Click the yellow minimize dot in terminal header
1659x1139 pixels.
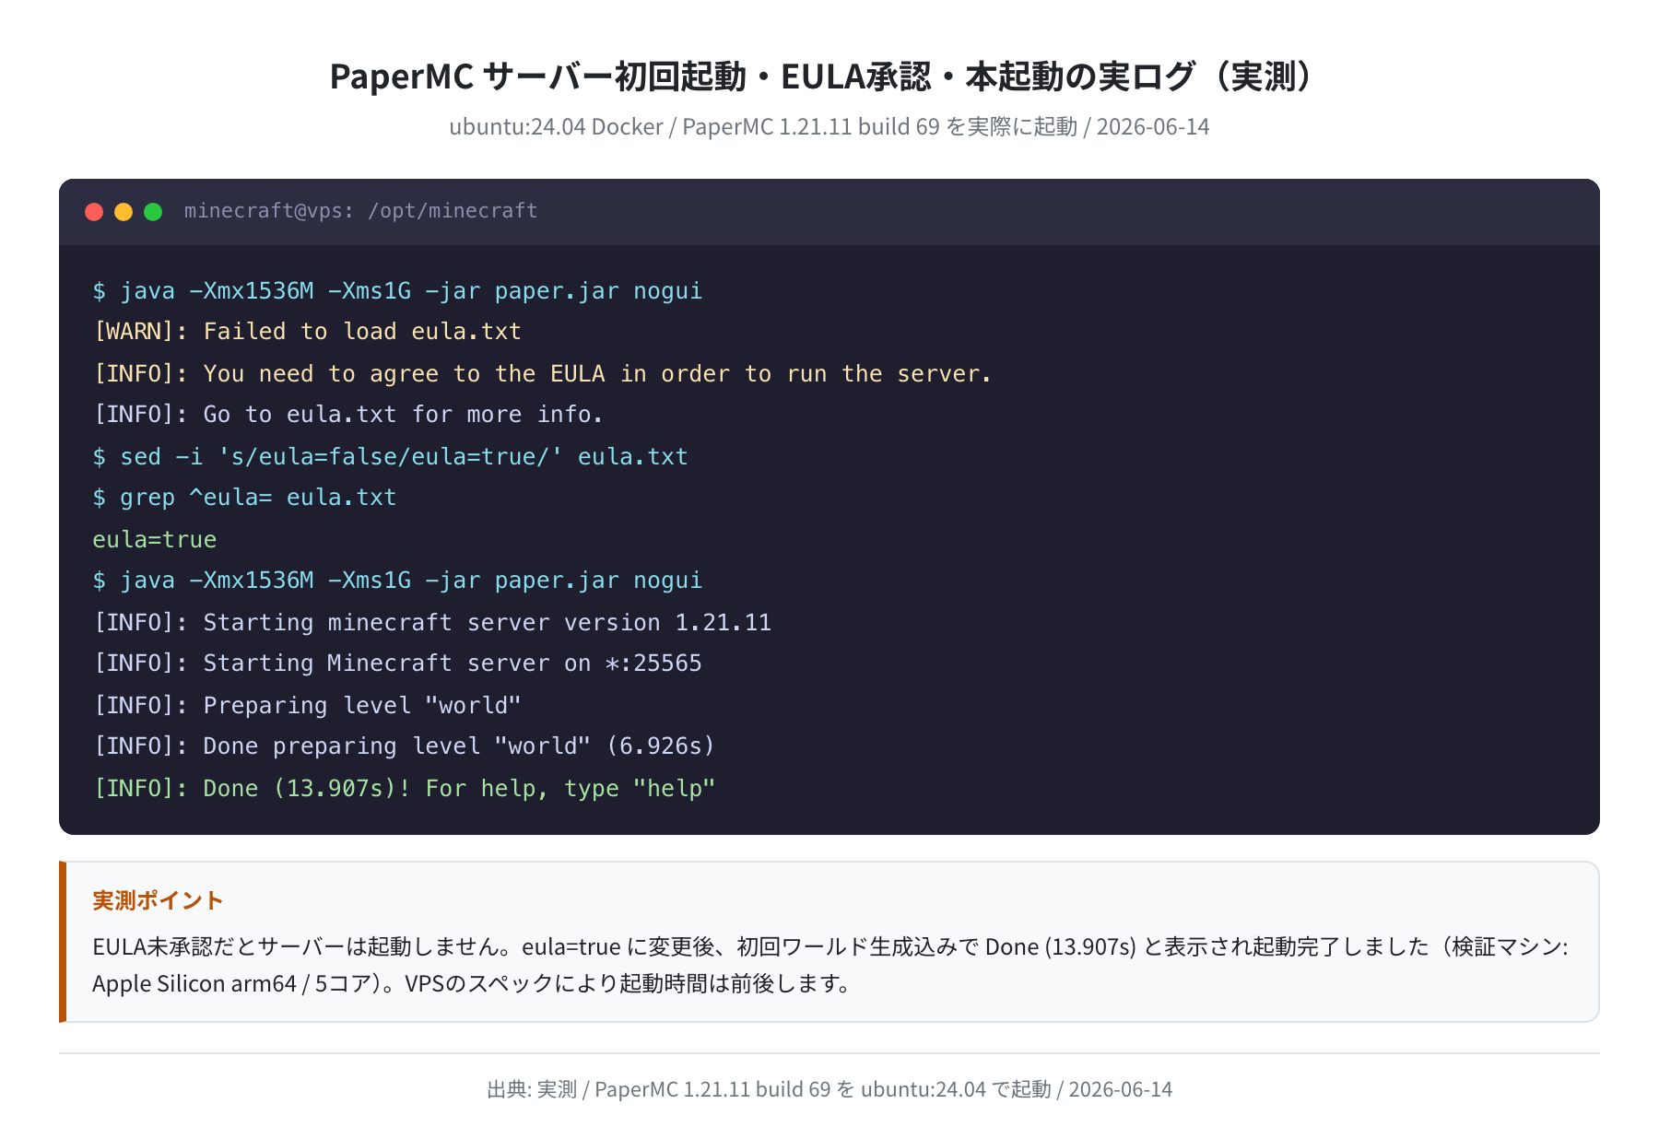[124, 212]
